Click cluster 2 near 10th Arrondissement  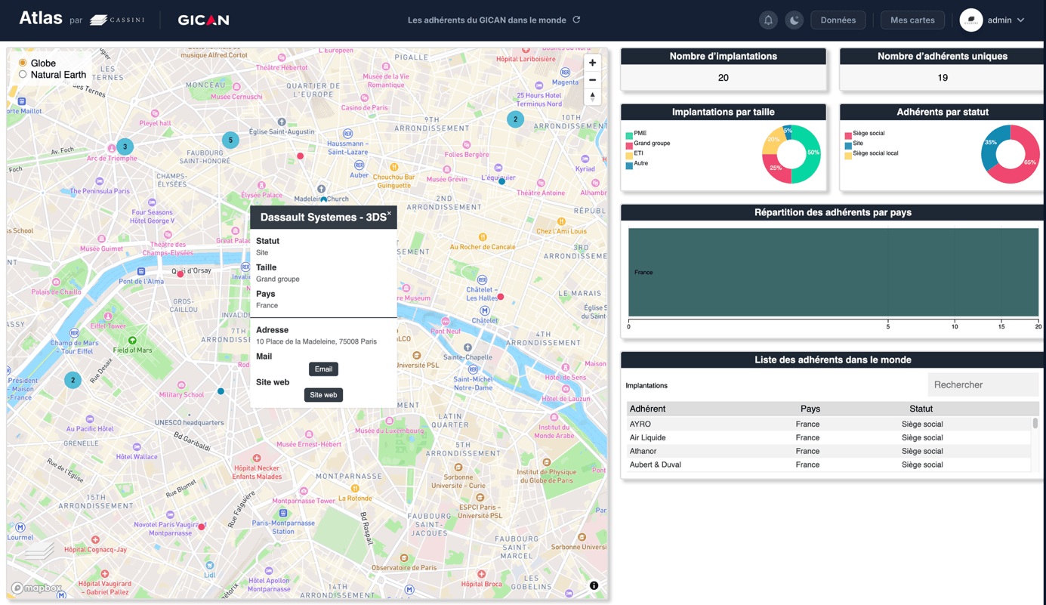[515, 119]
